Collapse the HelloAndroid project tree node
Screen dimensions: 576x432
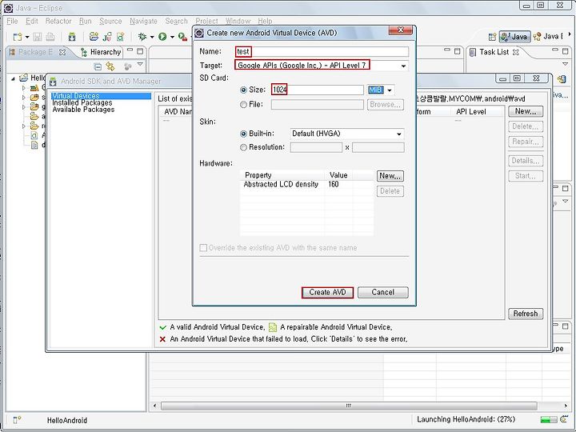point(14,78)
